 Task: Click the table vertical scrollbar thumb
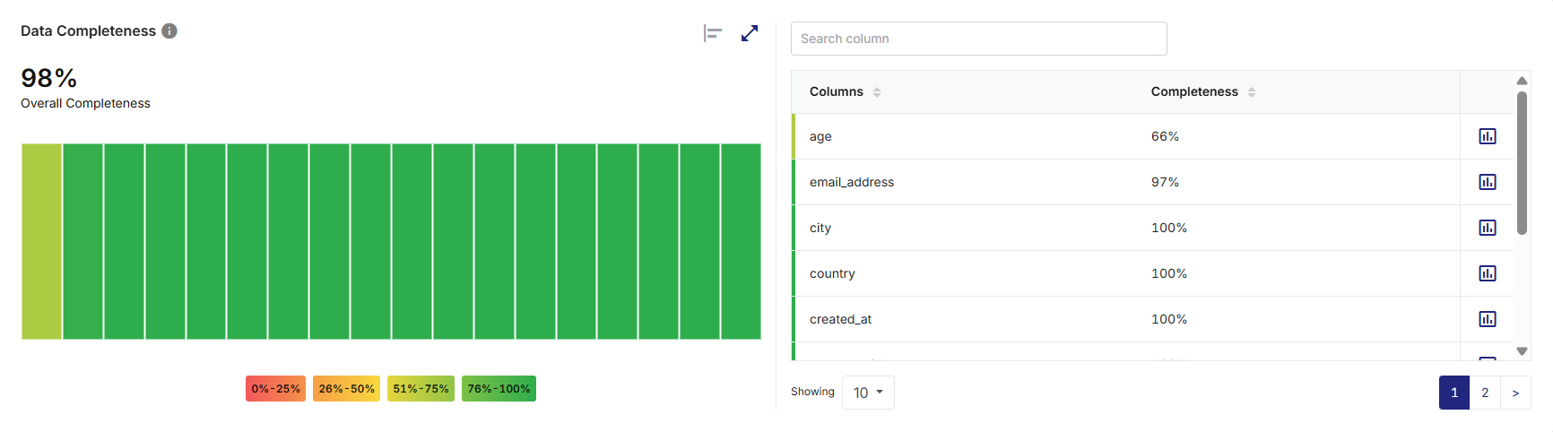point(1522,162)
